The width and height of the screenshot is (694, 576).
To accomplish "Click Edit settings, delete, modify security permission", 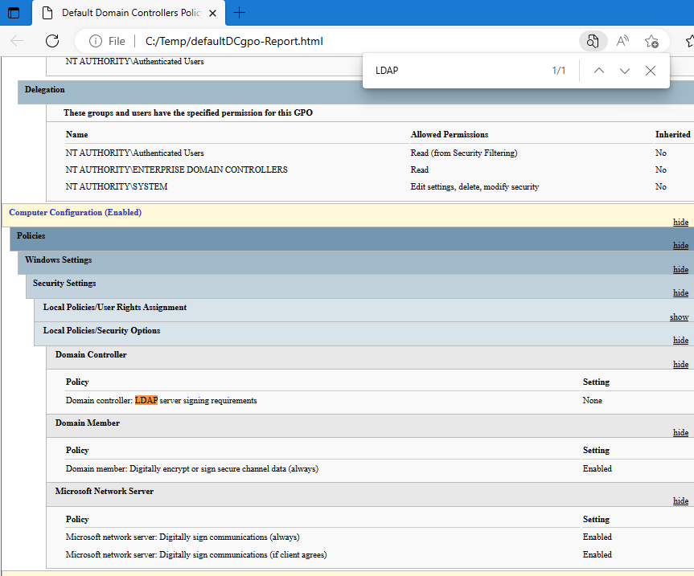I will [474, 186].
